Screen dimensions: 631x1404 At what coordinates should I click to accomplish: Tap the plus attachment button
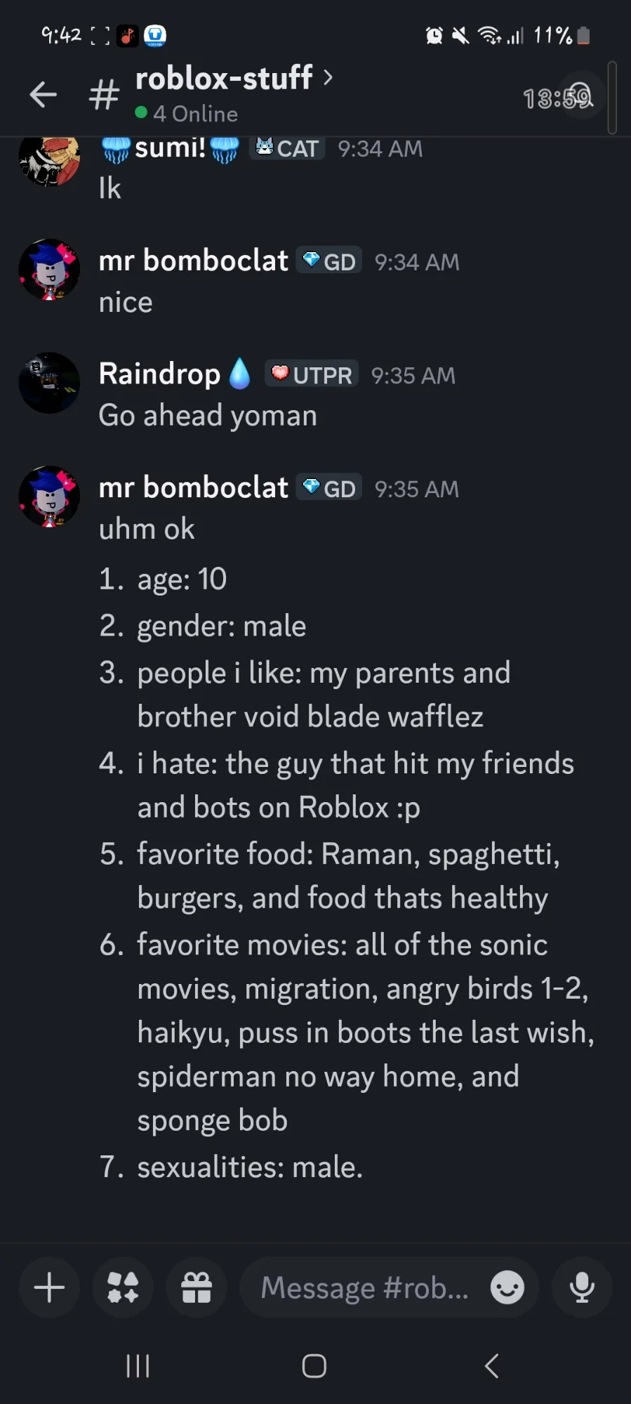[49, 1287]
